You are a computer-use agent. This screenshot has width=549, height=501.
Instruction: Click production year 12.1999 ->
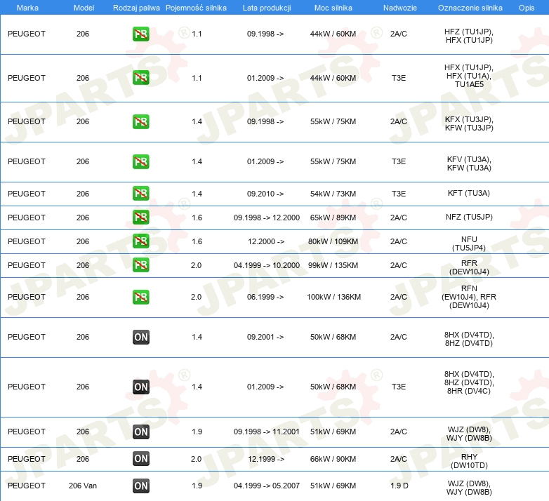[x=266, y=459]
